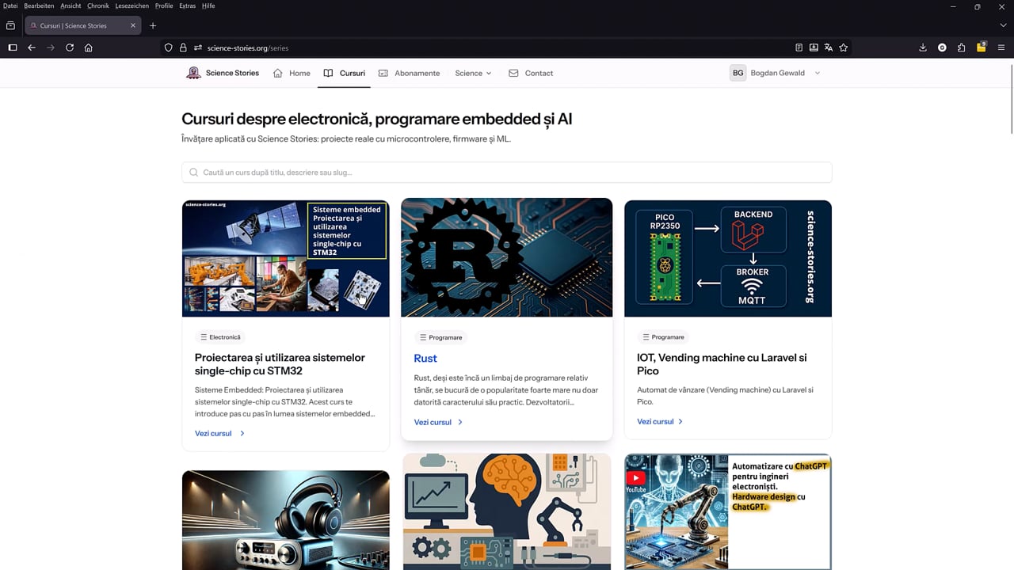Click the Electronică category tag
This screenshot has width=1014, height=570.
220,337
